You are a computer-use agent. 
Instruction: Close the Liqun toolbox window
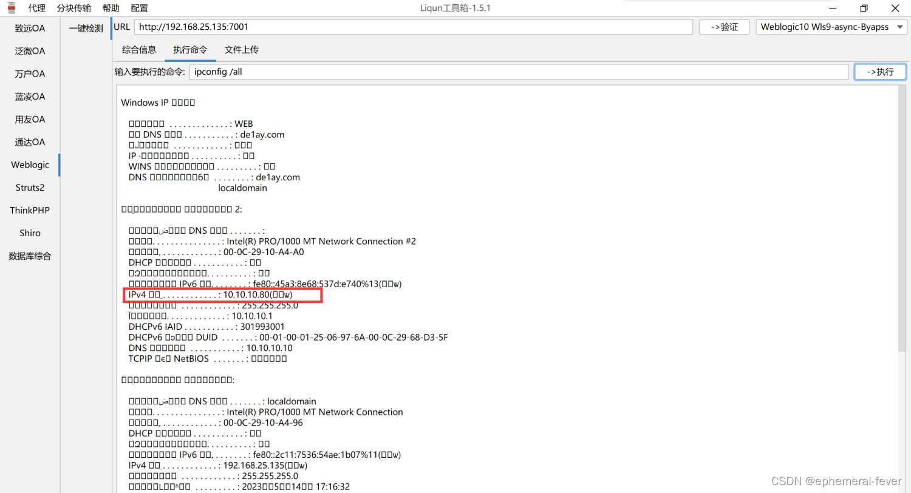click(x=894, y=8)
